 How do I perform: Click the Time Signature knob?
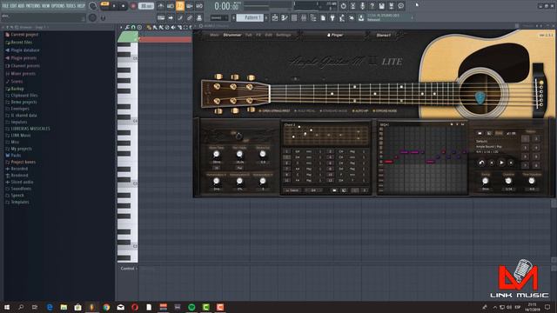532,181
